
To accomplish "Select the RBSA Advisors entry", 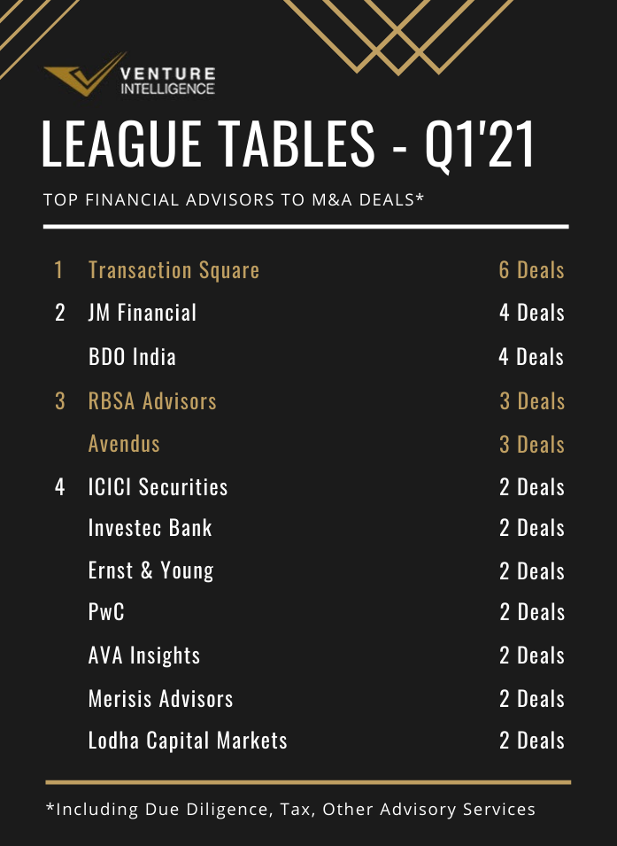I will click(x=152, y=401).
